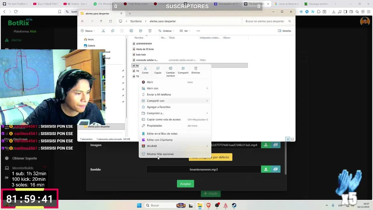Viewport: 373px width, 210px height.
Task: Click the Sonido field showing levantenseeeee.mp3
Action: tap(204, 169)
